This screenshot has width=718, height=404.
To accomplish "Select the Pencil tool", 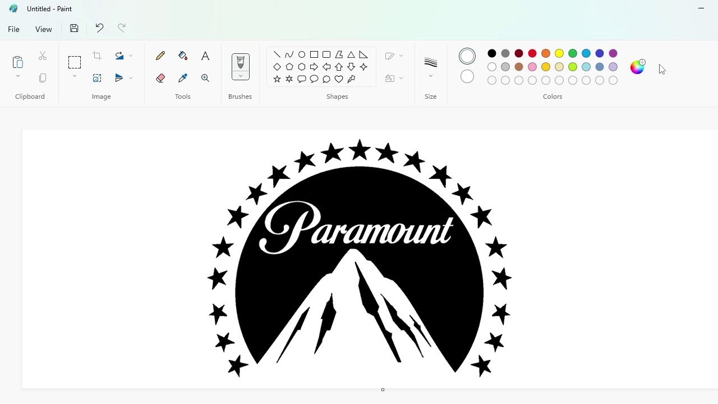I will click(x=160, y=56).
